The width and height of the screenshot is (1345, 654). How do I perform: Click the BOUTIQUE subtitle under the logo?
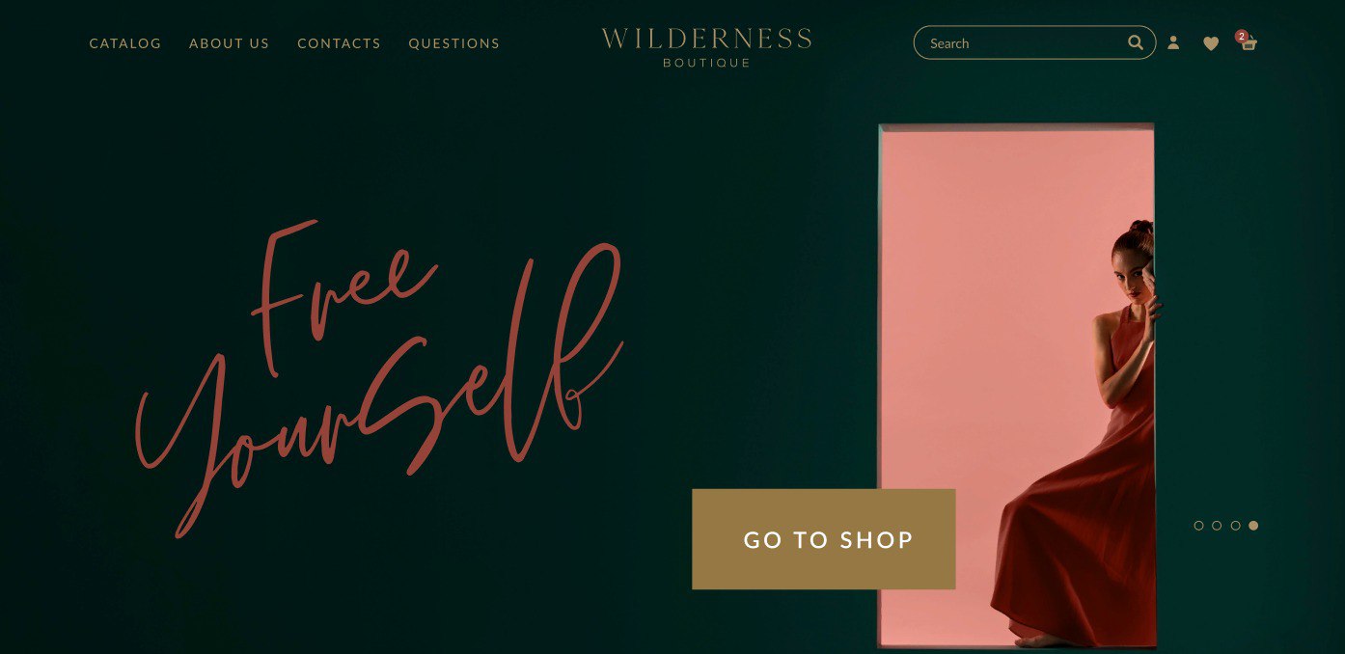pos(706,63)
